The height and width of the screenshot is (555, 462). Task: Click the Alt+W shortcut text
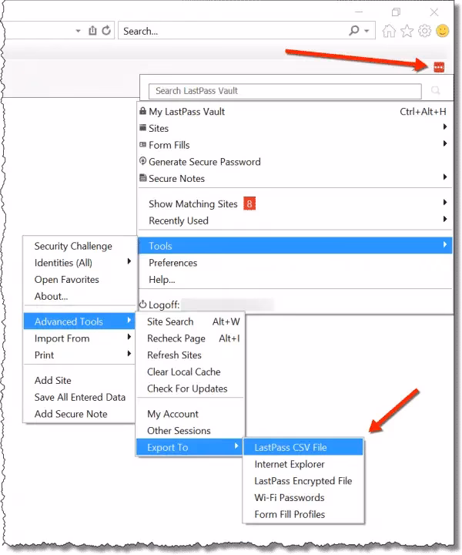point(226,321)
